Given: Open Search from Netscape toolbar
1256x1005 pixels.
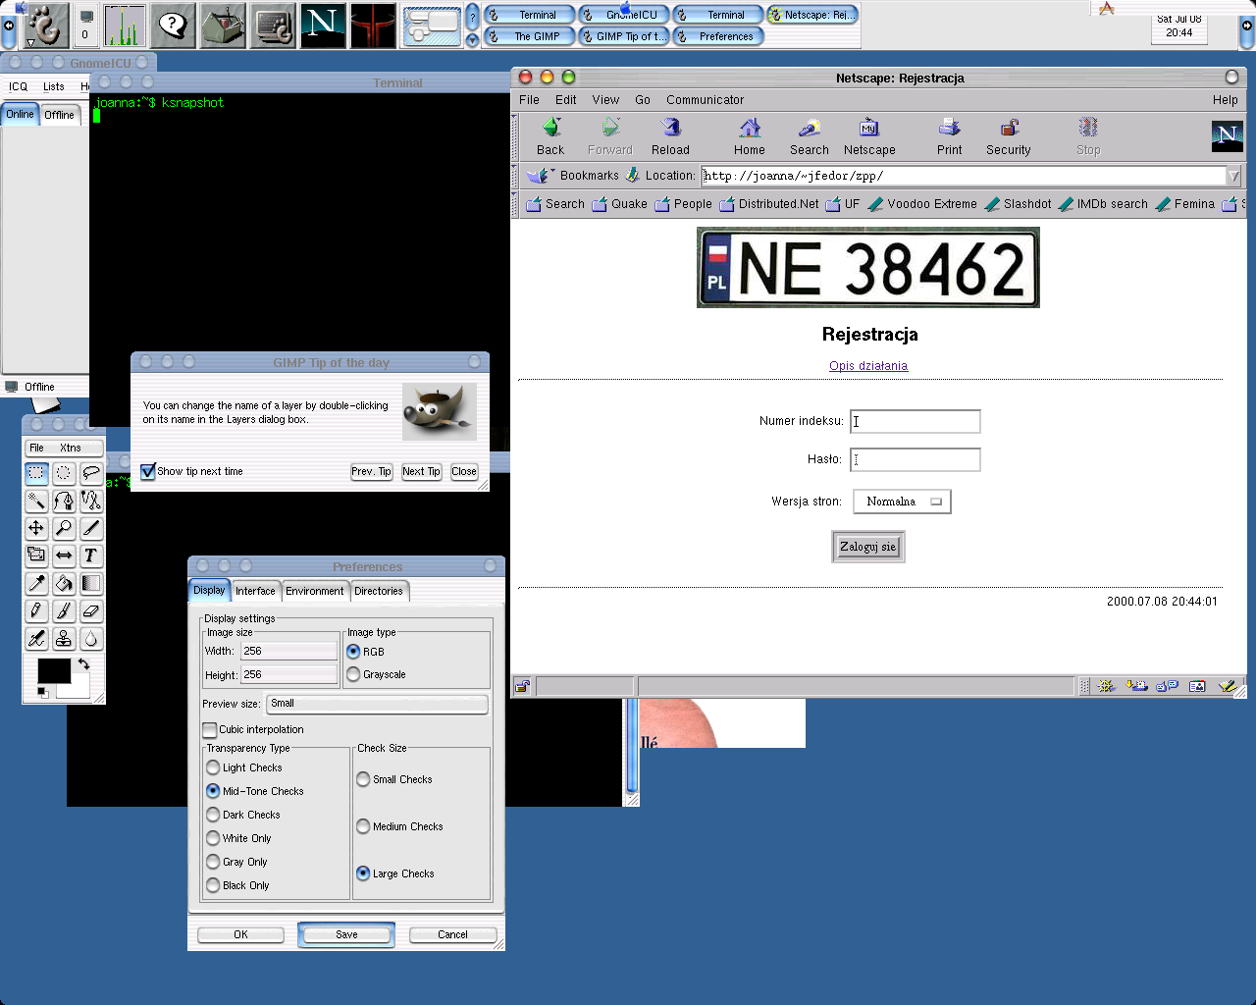Looking at the screenshot, I should tap(810, 136).
